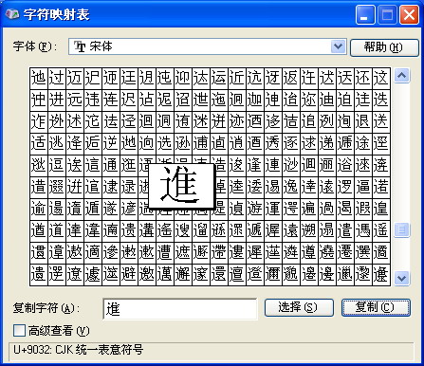Click the 复制 copy button

tap(376, 307)
